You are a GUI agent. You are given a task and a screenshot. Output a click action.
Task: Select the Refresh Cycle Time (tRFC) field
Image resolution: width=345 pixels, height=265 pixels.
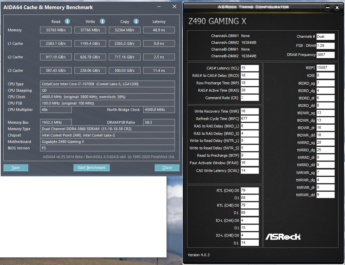coord(250,119)
